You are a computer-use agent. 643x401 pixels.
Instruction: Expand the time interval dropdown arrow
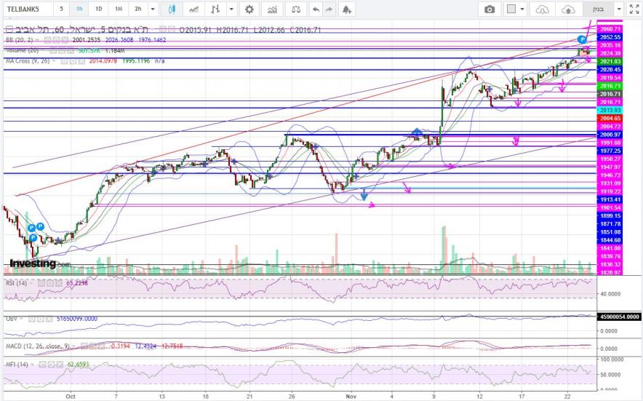152,9
